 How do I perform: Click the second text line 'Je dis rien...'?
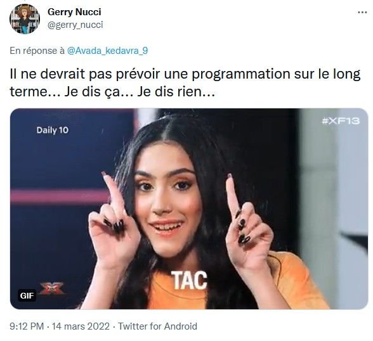click(x=176, y=91)
